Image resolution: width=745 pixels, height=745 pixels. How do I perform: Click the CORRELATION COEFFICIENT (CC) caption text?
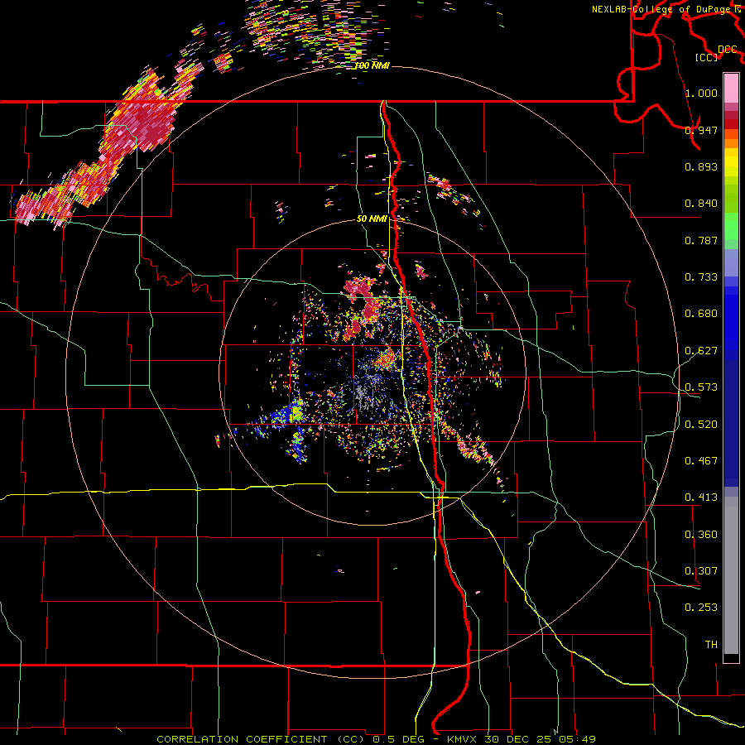[262, 739]
